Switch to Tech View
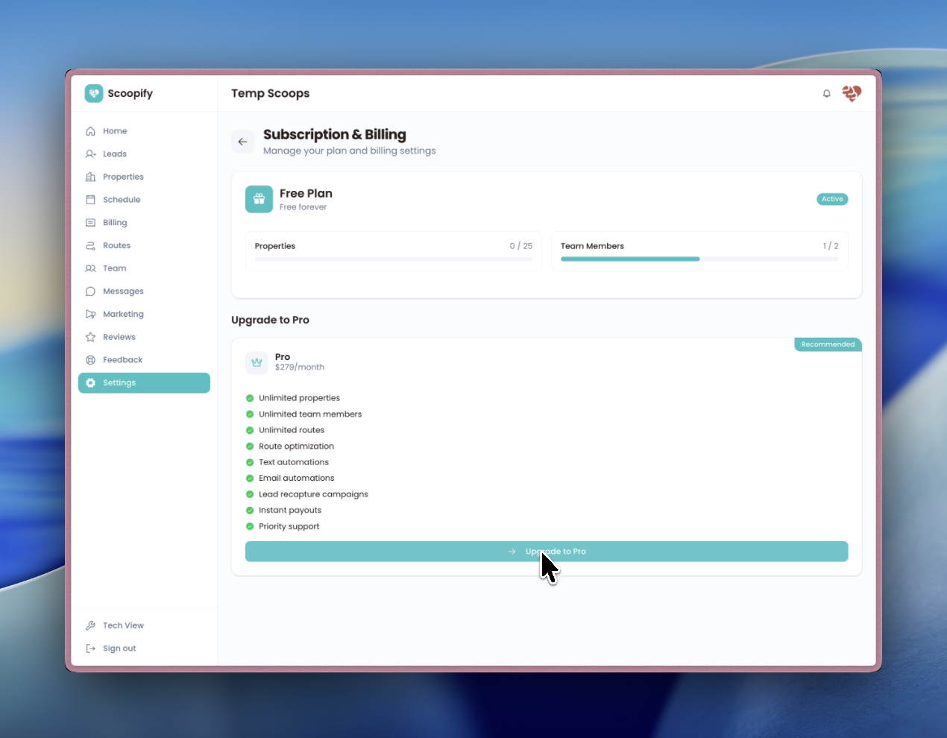 [x=123, y=625]
